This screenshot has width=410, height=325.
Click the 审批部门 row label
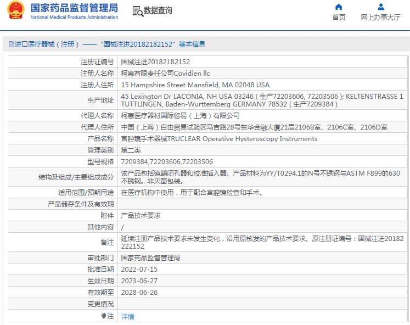click(100, 258)
